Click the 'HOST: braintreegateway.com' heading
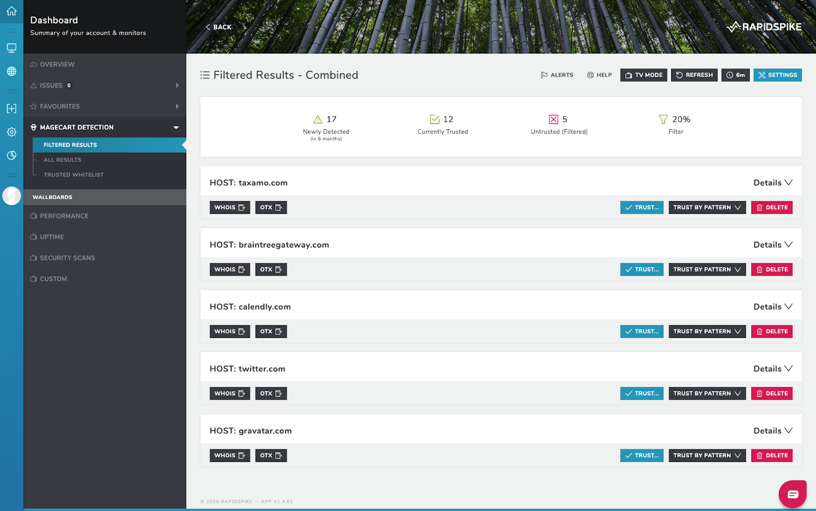This screenshot has width=816, height=511. click(269, 245)
